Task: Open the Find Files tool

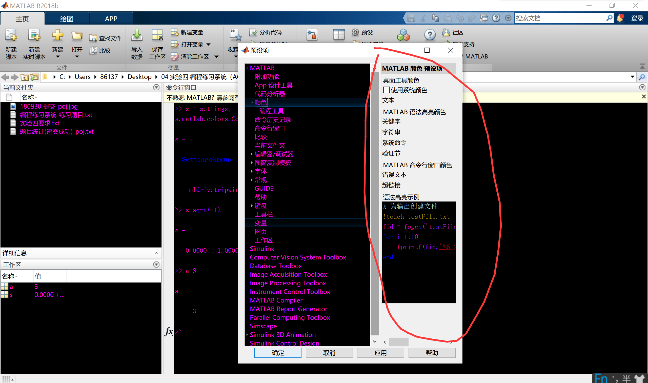Action: 105,38
